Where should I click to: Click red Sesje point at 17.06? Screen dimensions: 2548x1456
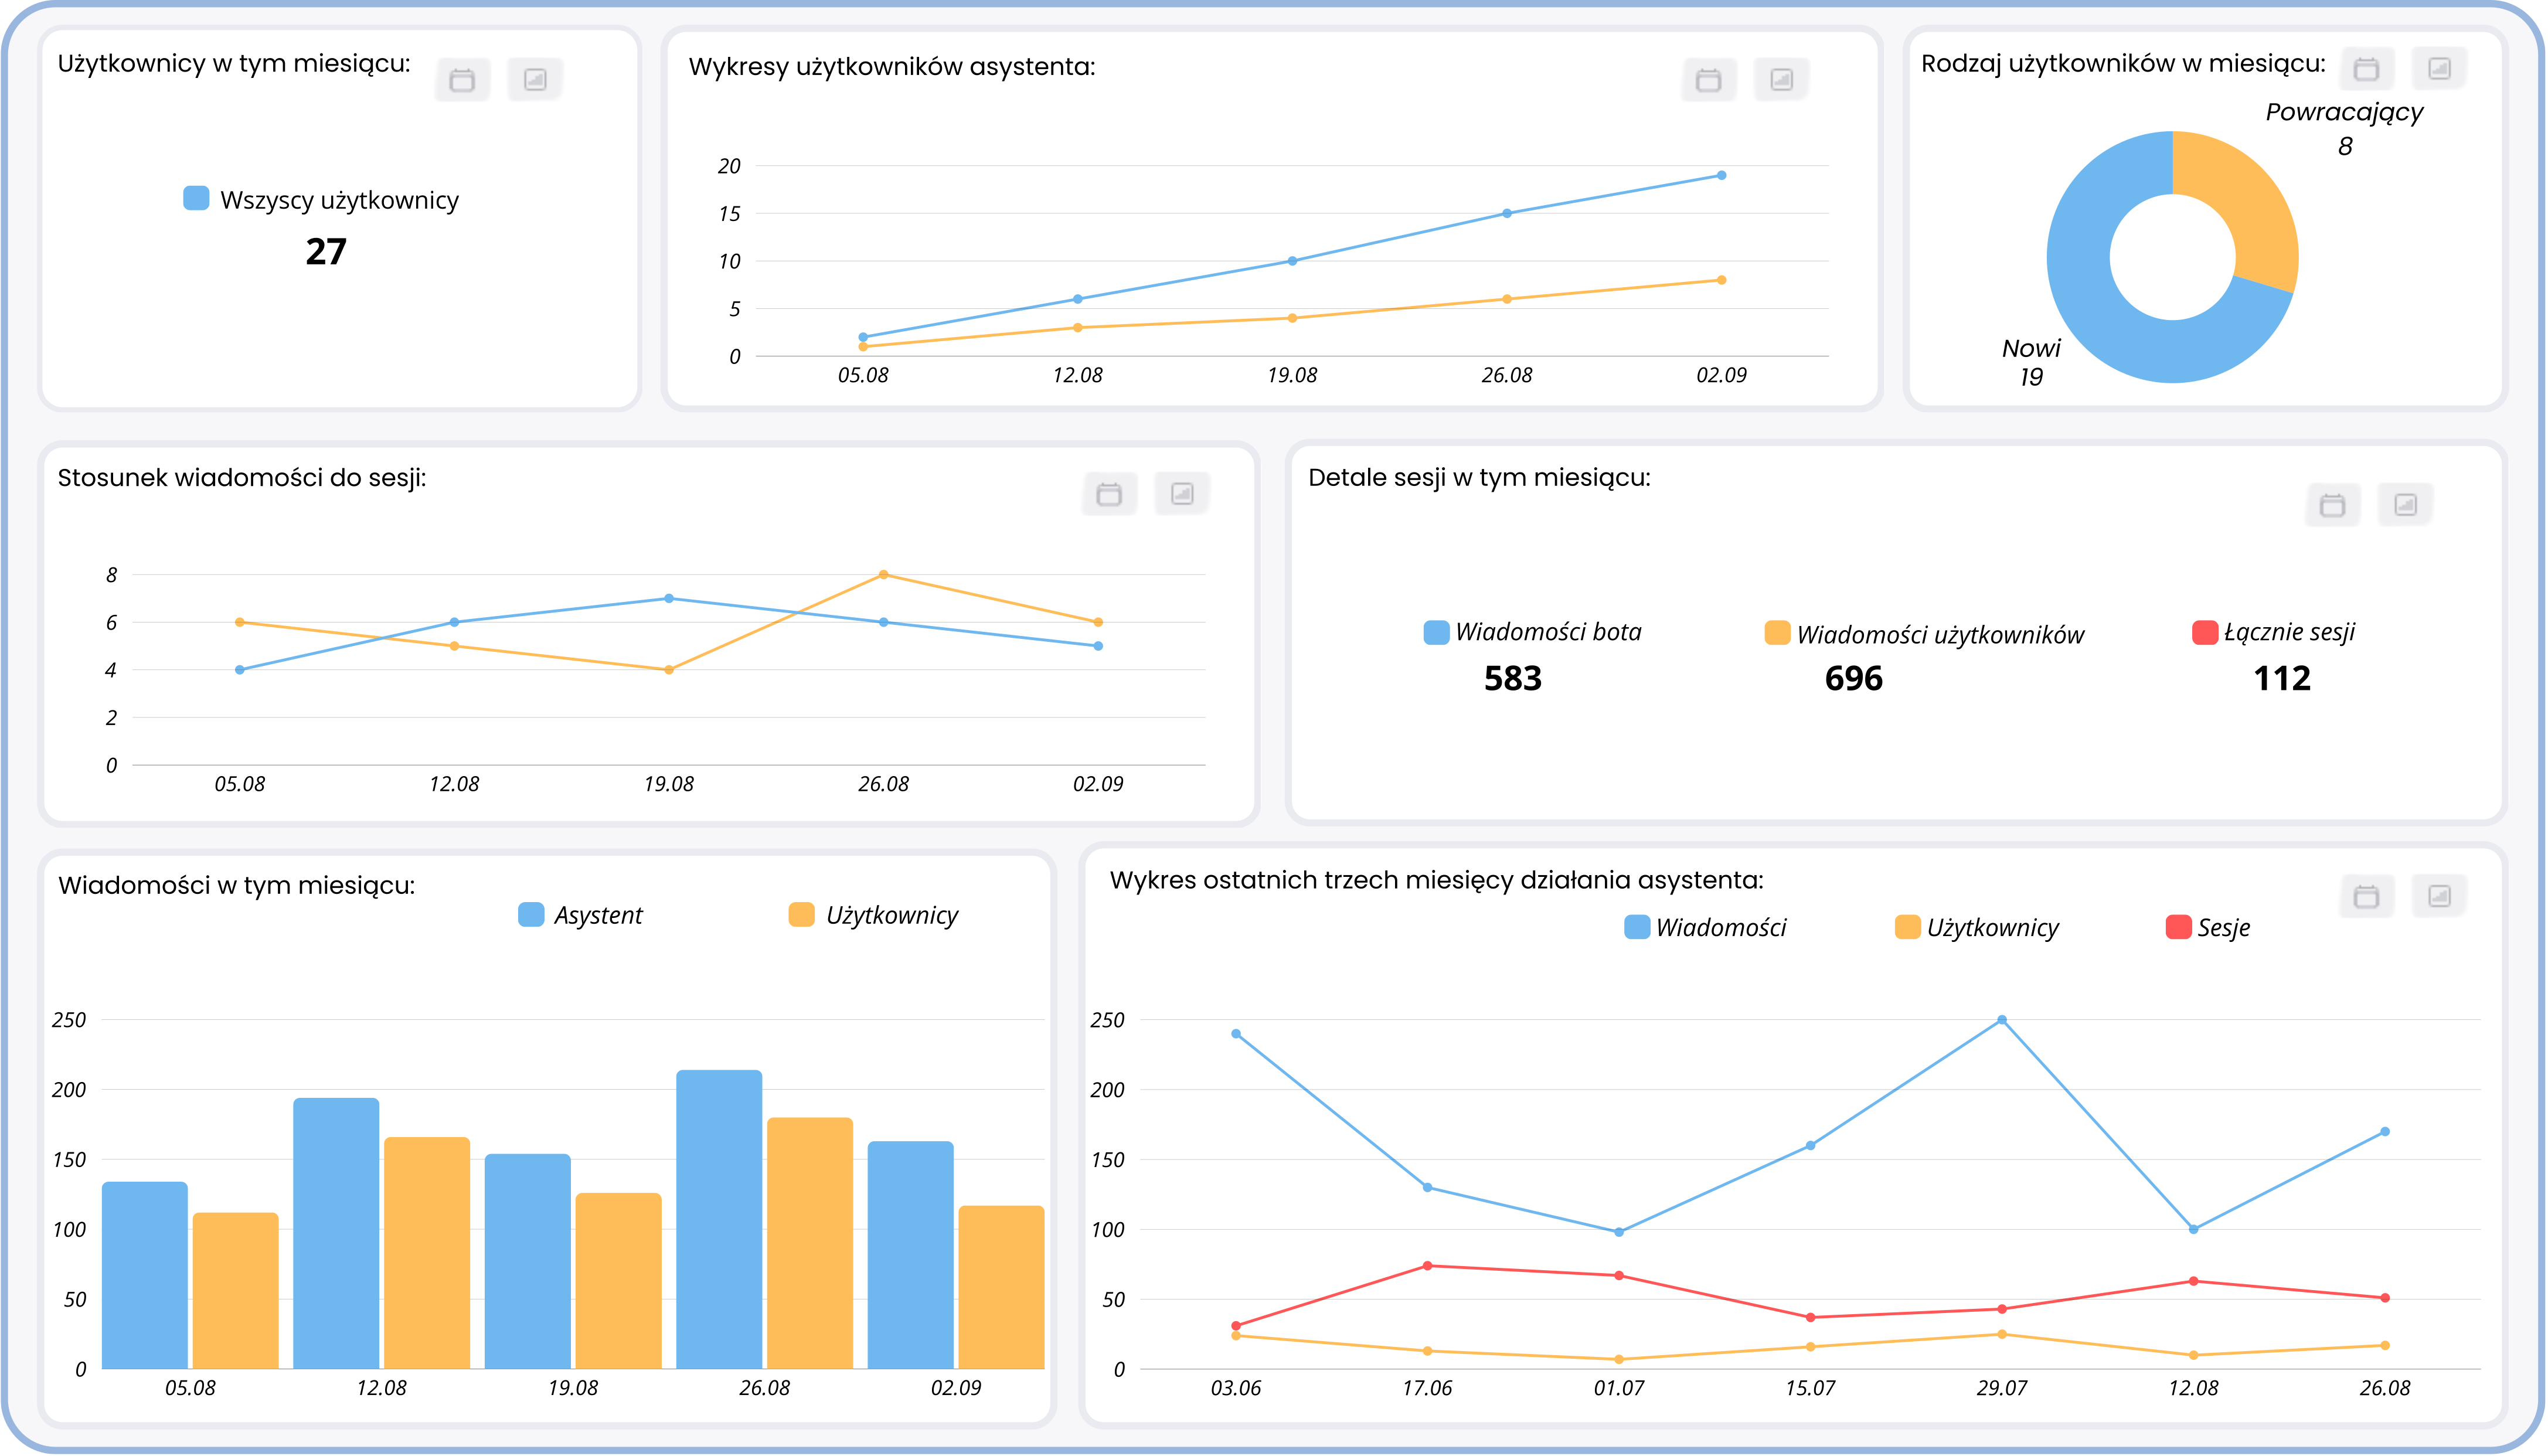(x=1427, y=1266)
